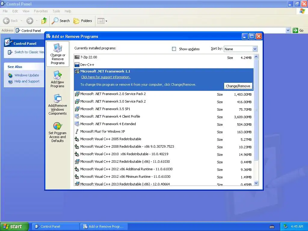
Task: Click the .NET Framework 1.1 icon
Action: (77, 71)
